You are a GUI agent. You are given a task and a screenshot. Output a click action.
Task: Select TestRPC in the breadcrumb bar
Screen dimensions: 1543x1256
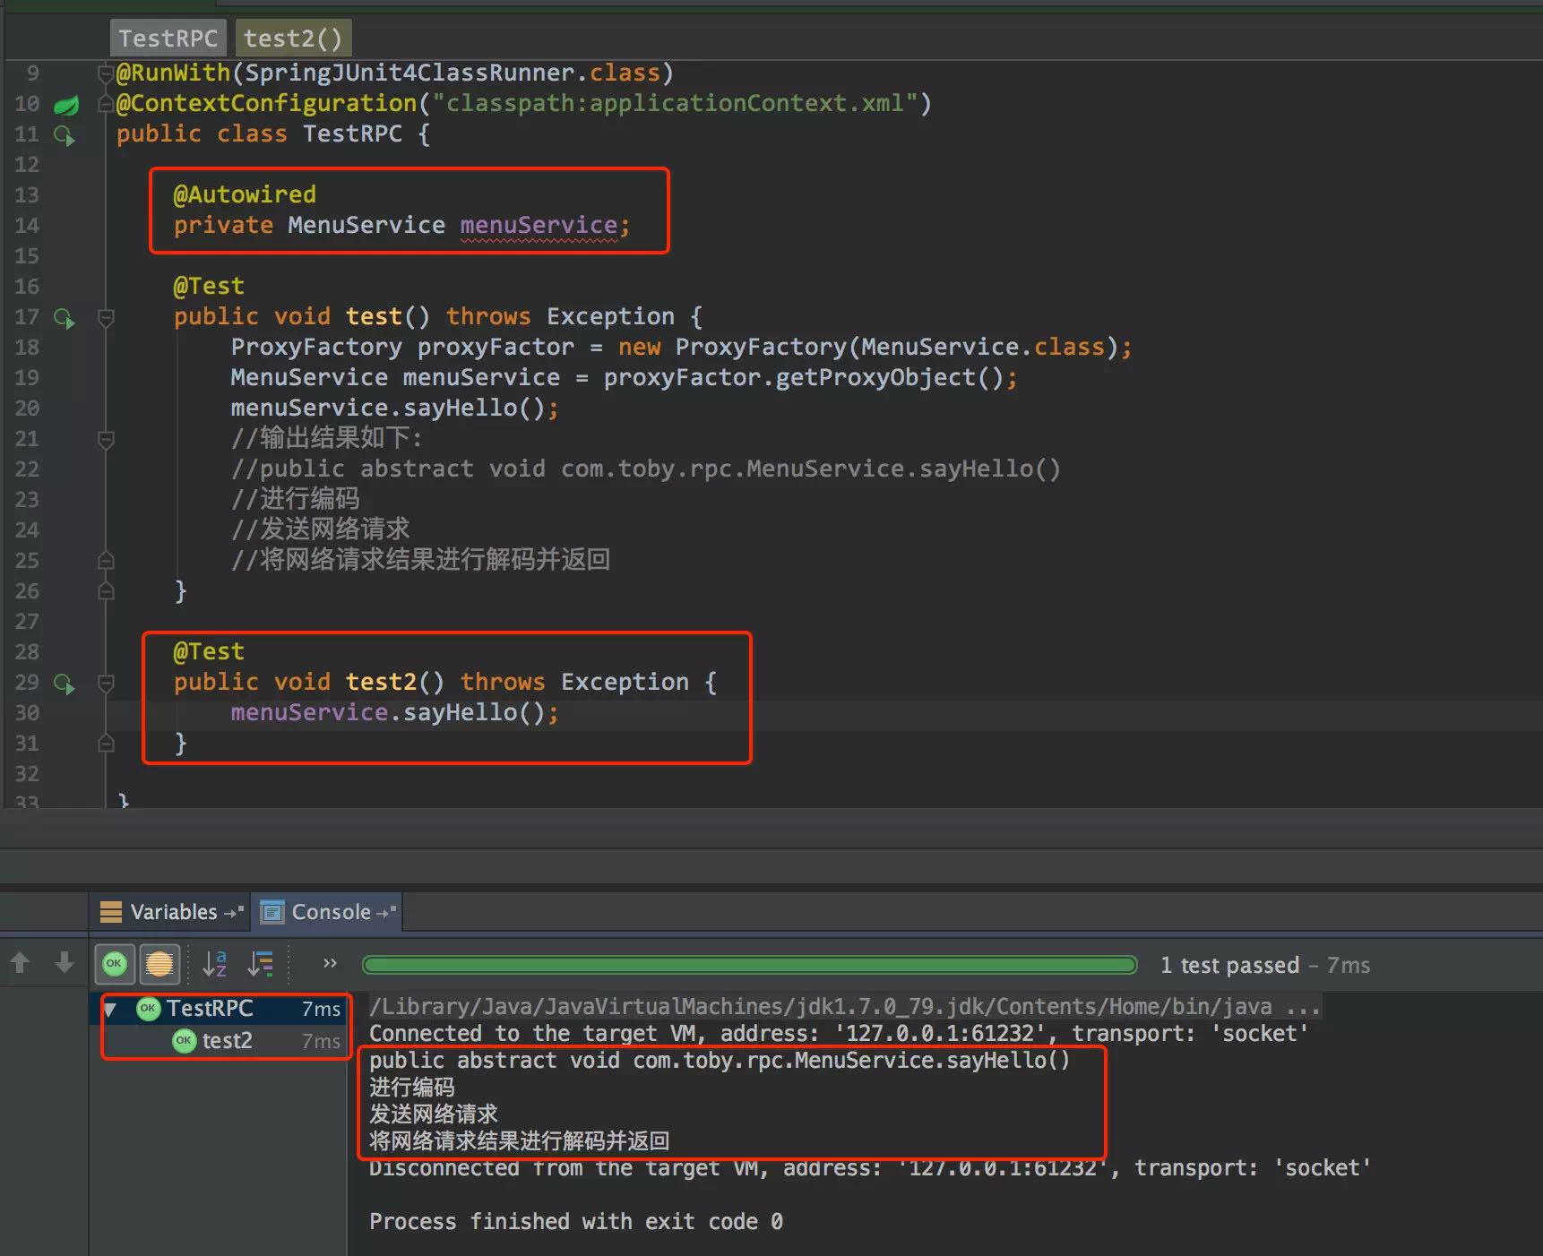(168, 39)
